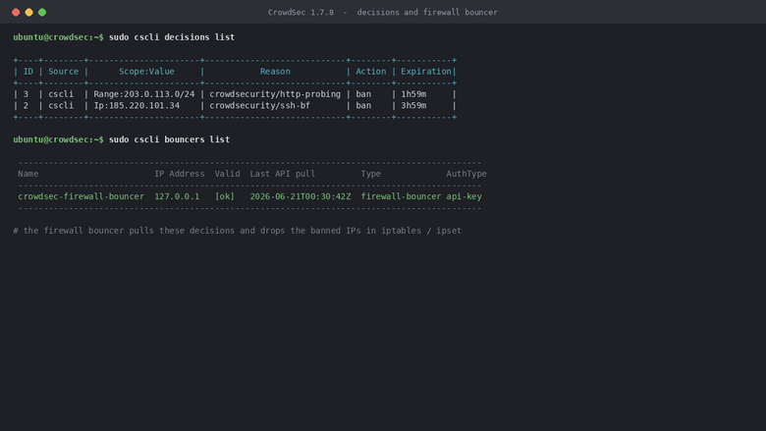Viewport: 766px width, 431px height.
Task: Click the Reason column header
Action: tap(275, 72)
